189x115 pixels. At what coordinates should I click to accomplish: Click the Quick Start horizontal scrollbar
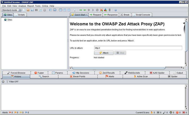point(119,68)
